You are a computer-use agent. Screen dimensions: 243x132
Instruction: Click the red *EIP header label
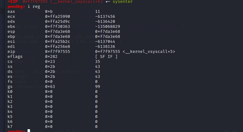13,2
